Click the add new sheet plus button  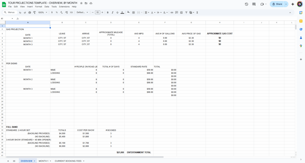pos(8,161)
